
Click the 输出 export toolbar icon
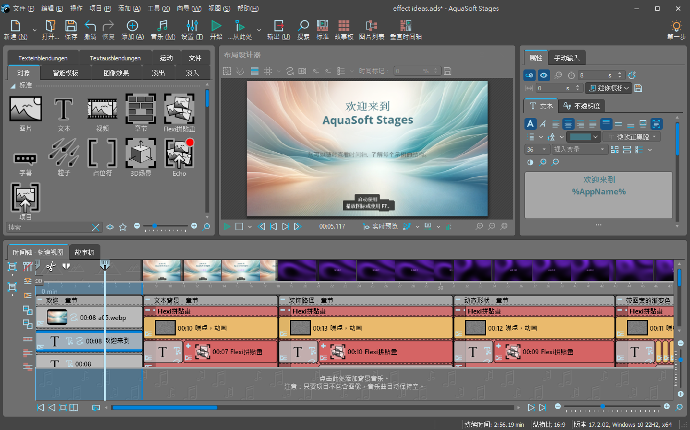279,30
